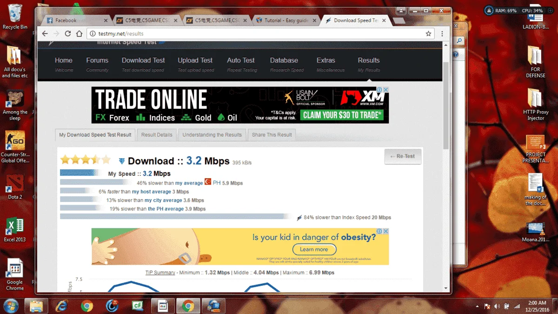Open the Auto Test menu item
This screenshot has width=558, height=314.
[x=241, y=64]
